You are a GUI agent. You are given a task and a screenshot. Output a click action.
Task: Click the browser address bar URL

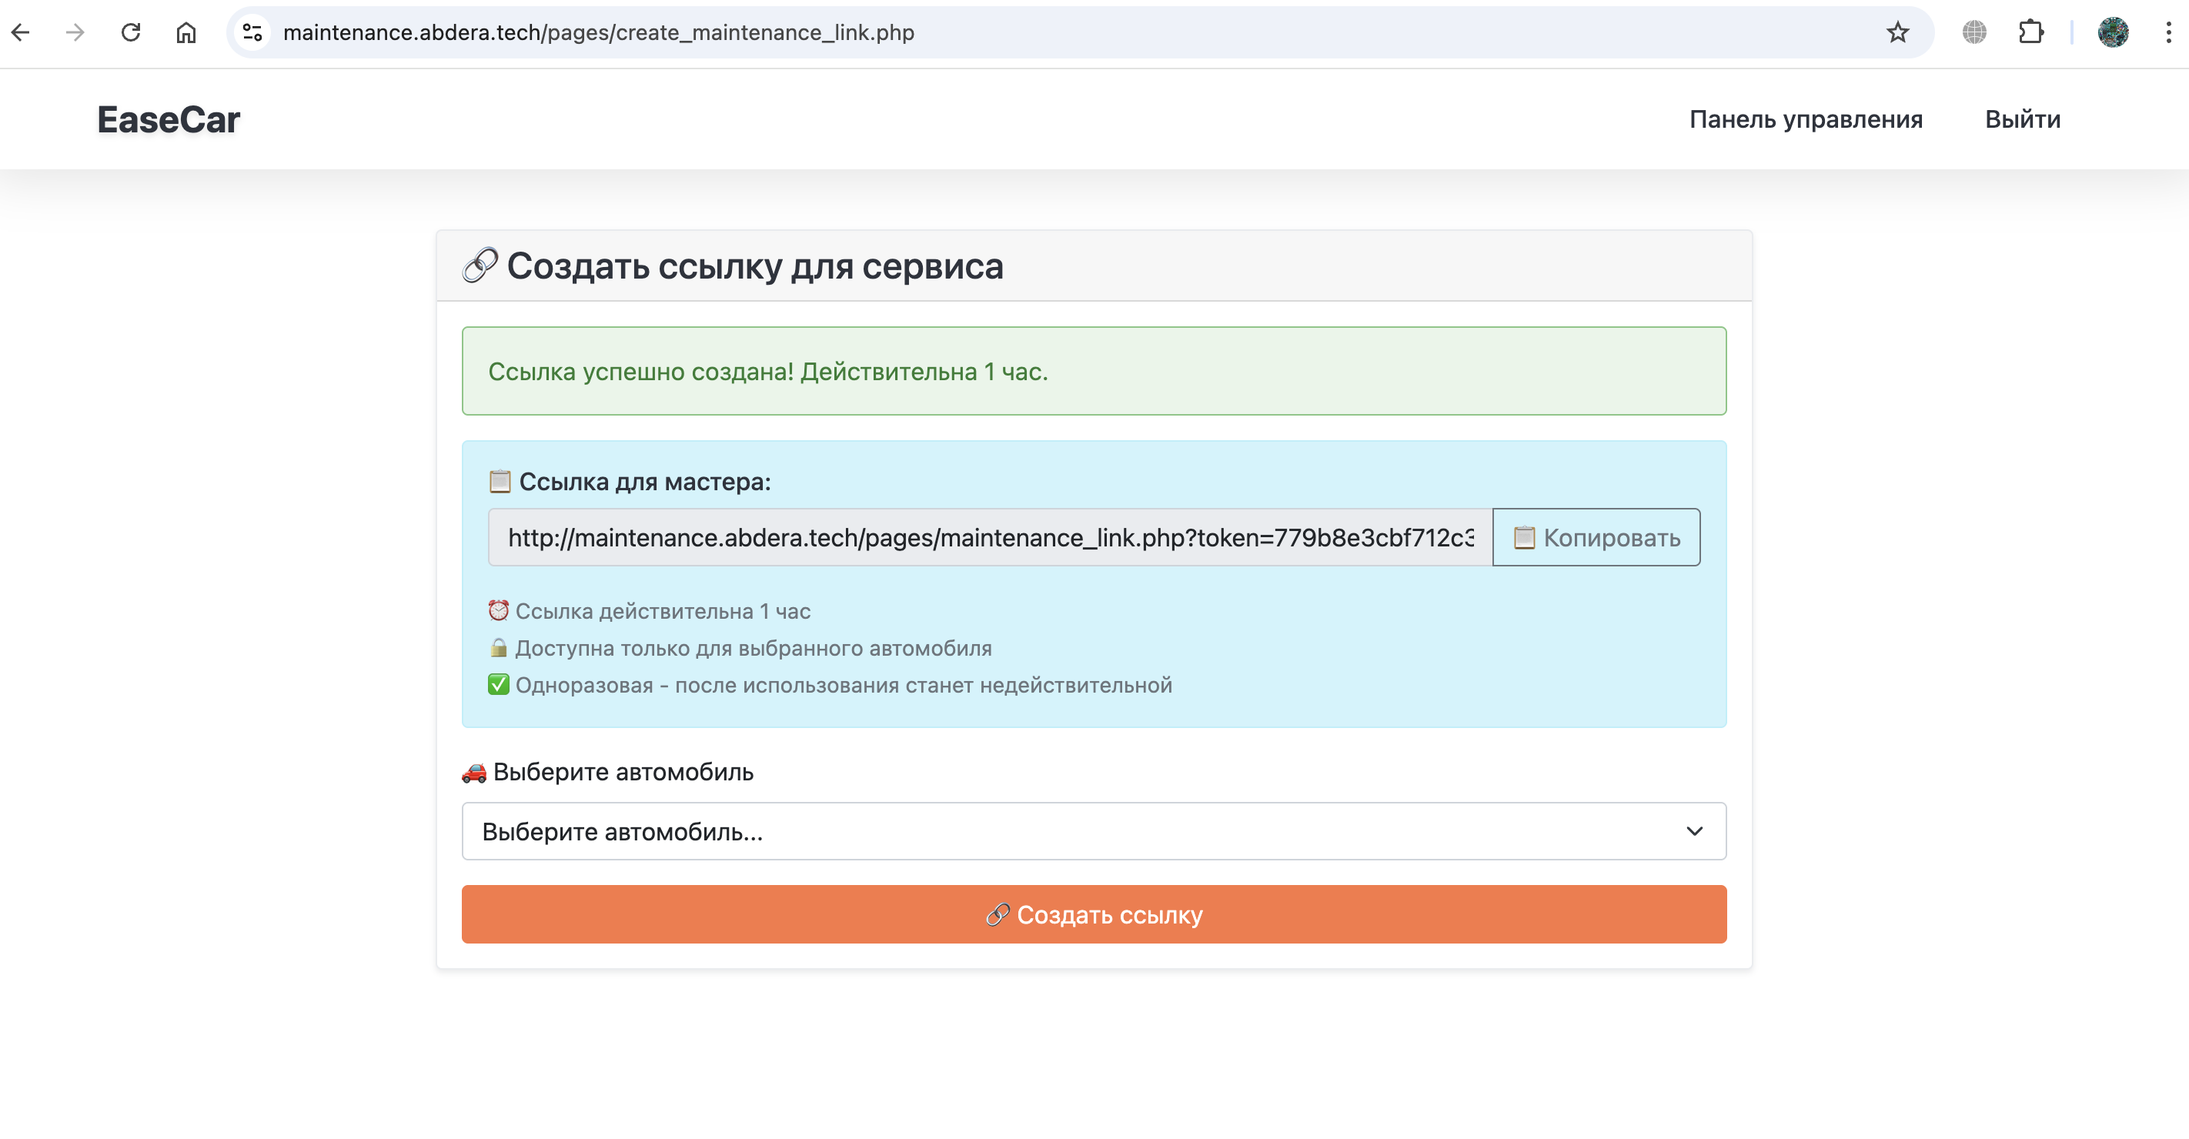[598, 32]
